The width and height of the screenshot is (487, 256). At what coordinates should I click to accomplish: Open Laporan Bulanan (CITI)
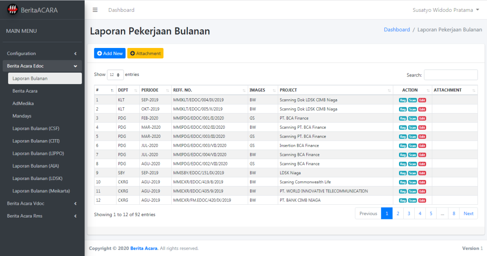(45, 141)
